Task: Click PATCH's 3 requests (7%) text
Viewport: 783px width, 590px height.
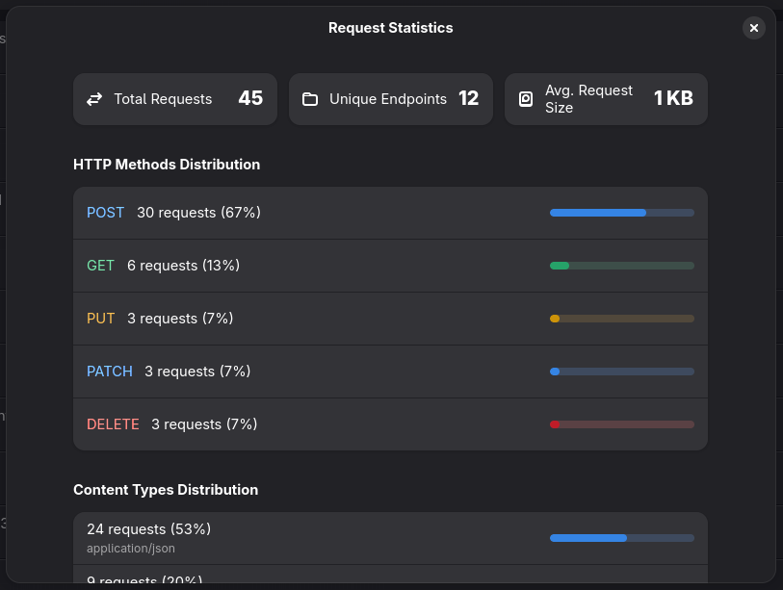Action: [197, 372]
